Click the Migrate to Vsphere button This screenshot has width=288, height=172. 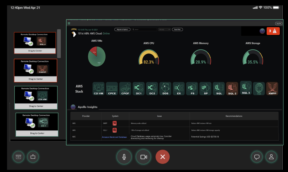[122, 30]
